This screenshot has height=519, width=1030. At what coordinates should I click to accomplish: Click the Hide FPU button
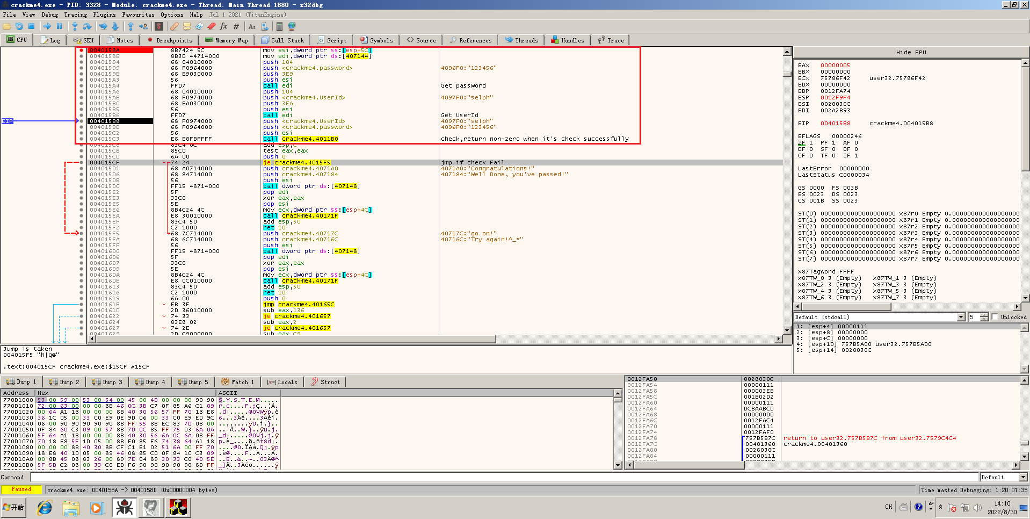(x=911, y=52)
